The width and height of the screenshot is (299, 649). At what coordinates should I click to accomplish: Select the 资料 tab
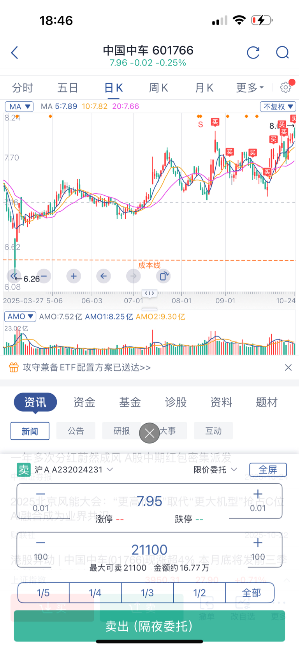pyautogui.click(x=221, y=402)
